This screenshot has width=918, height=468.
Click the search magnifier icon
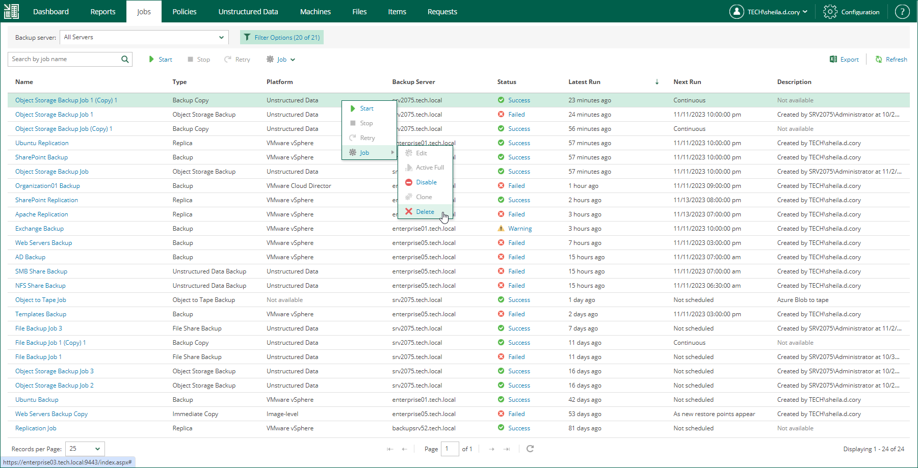[125, 60]
